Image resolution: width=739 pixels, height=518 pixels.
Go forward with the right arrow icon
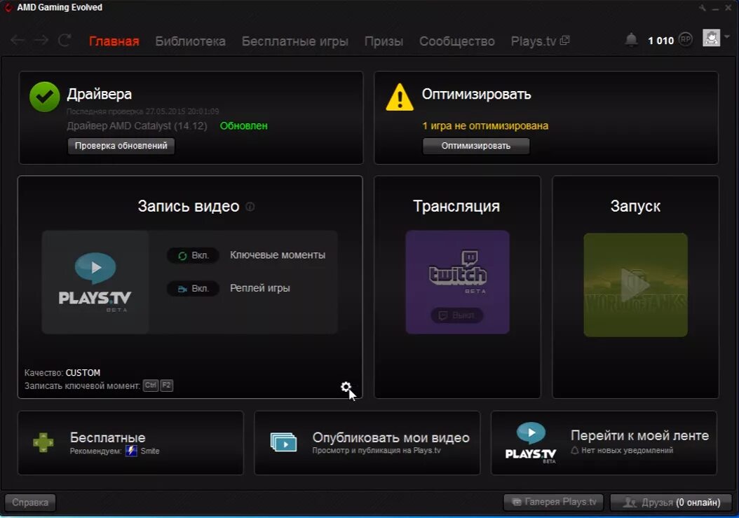(41, 41)
